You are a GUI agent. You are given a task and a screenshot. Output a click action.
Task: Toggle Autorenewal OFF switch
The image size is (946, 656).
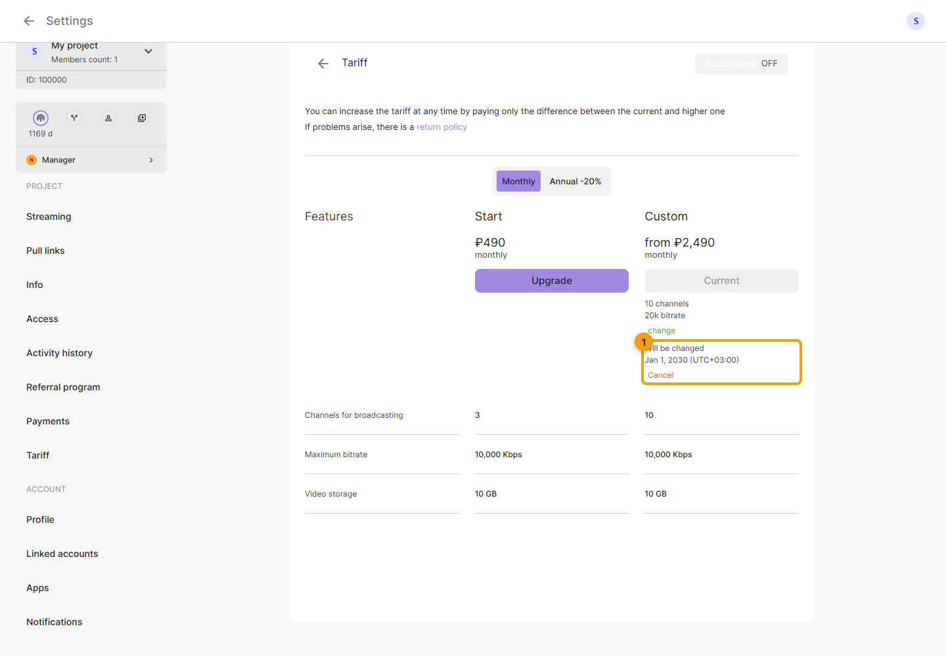click(x=742, y=64)
